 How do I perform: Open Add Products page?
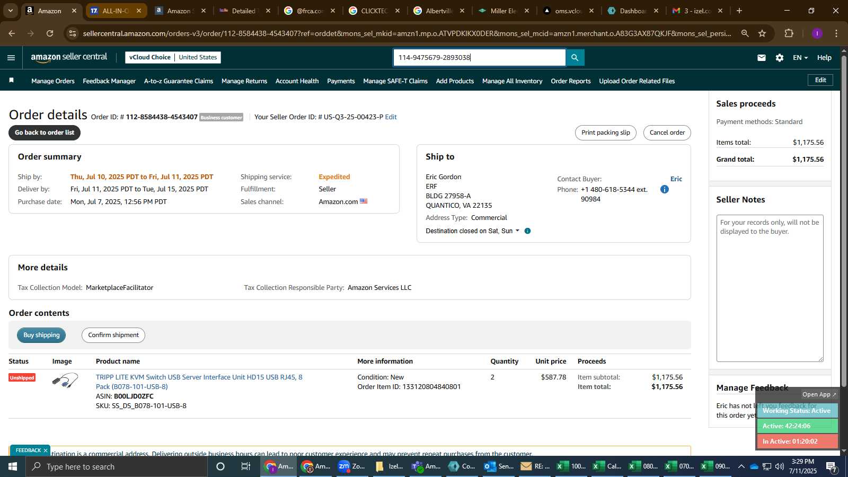pyautogui.click(x=455, y=81)
